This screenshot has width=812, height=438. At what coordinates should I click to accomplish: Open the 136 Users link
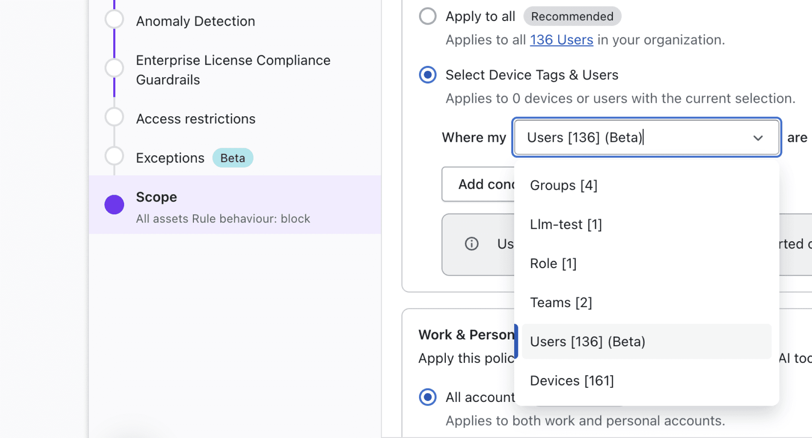click(x=561, y=40)
